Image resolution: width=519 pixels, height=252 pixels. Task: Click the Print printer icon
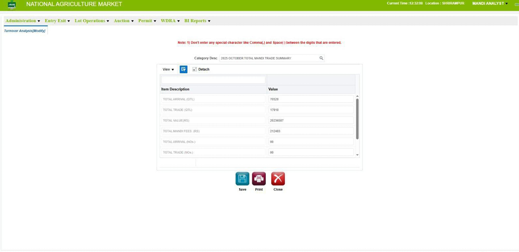click(259, 179)
